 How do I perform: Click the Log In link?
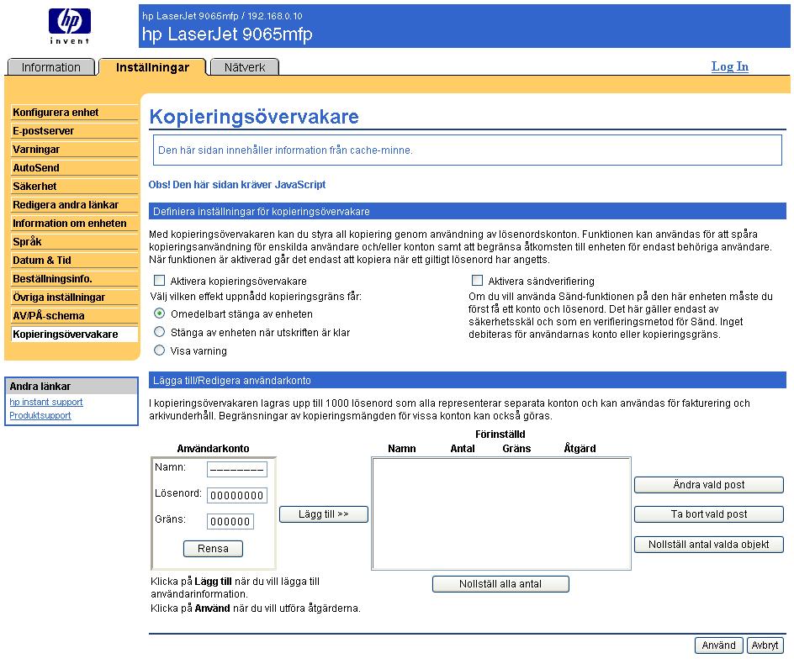point(730,66)
